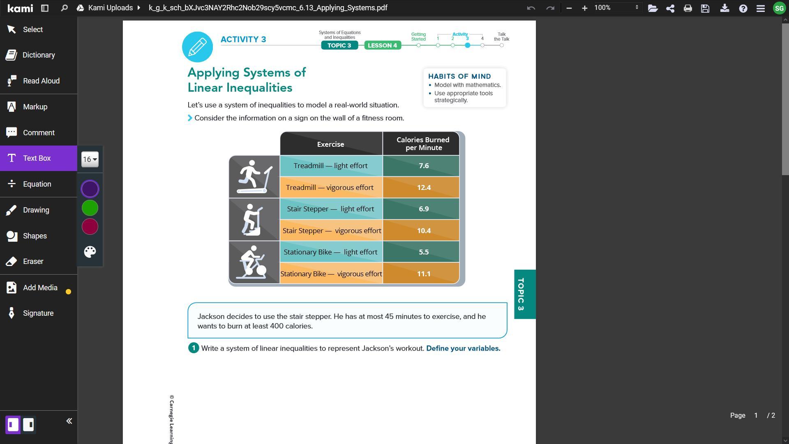Image resolution: width=789 pixels, height=444 pixels.
Task: Open the font size 16 dropdown
Action: click(x=90, y=160)
